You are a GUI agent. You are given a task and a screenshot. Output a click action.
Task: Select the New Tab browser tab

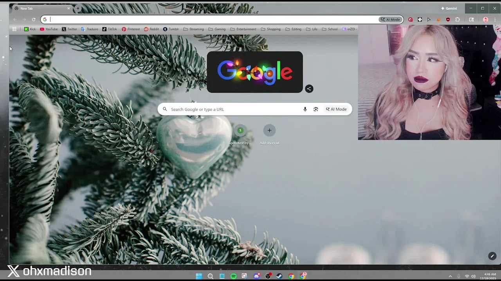(41, 8)
